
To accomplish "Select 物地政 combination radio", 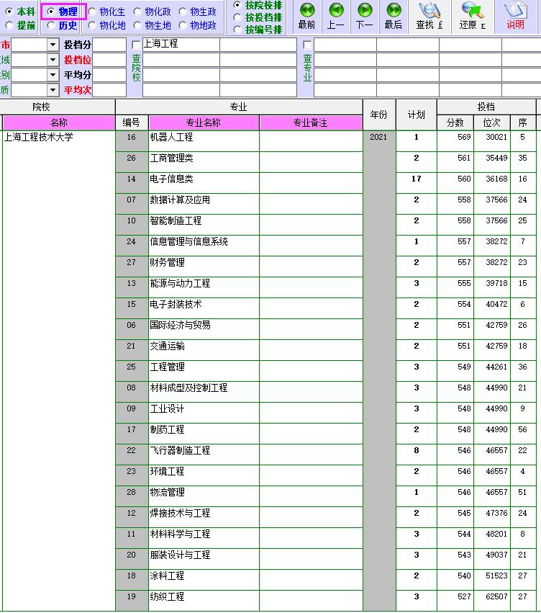I will tap(183, 25).
